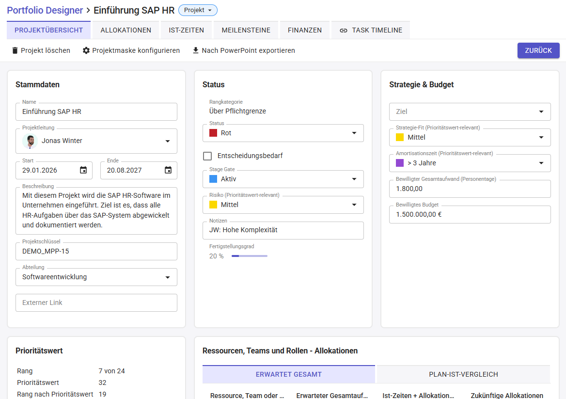566x399 pixels.
Task: Click the yellow Strategie-Fit color square
Action: point(400,137)
